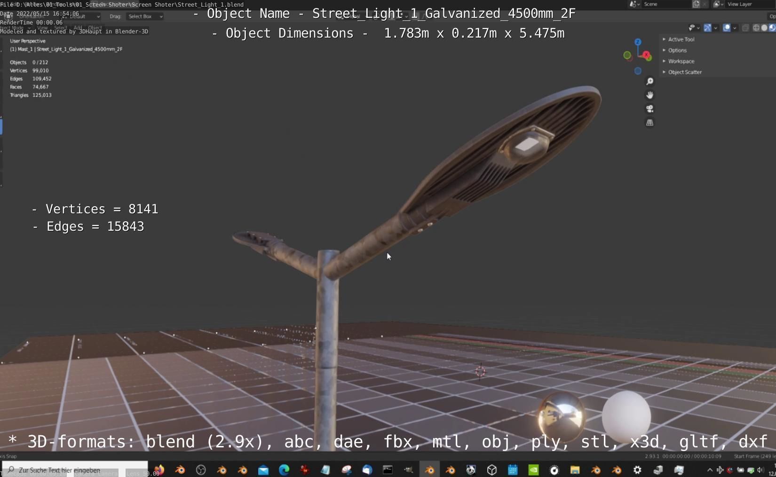Open Windows Settings gear in taskbar
The width and height of the screenshot is (776, 477).
[637, 469]
